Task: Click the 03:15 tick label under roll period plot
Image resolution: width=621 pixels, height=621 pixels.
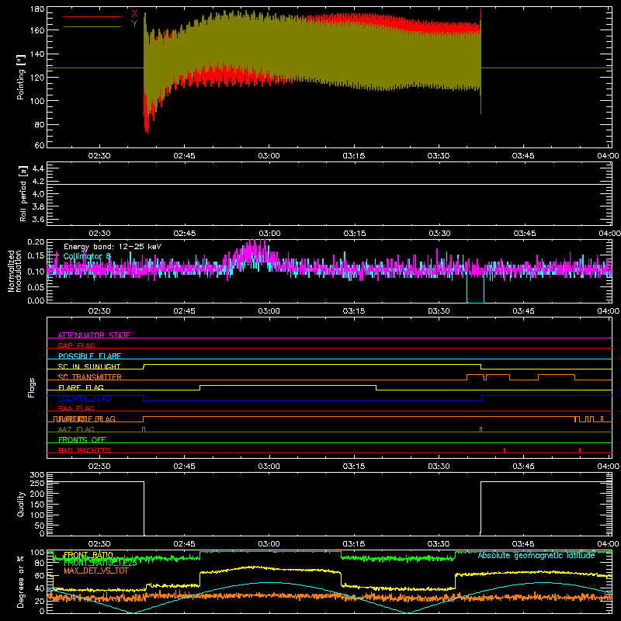Action: pos(355,234)
